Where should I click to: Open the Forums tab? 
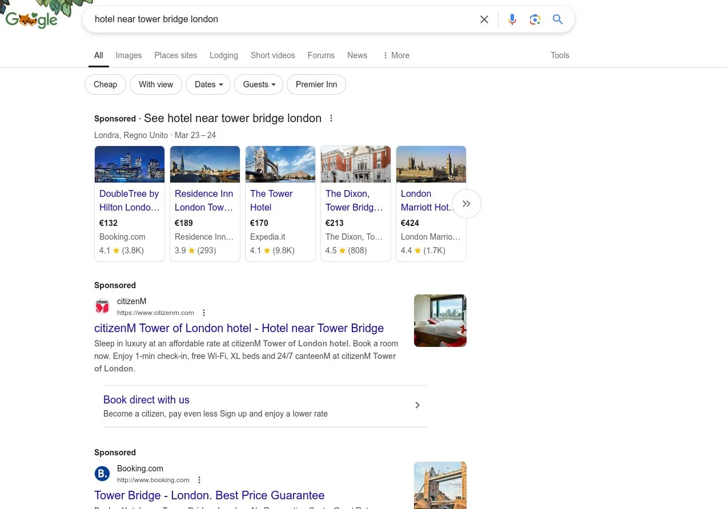click(321, 55)
